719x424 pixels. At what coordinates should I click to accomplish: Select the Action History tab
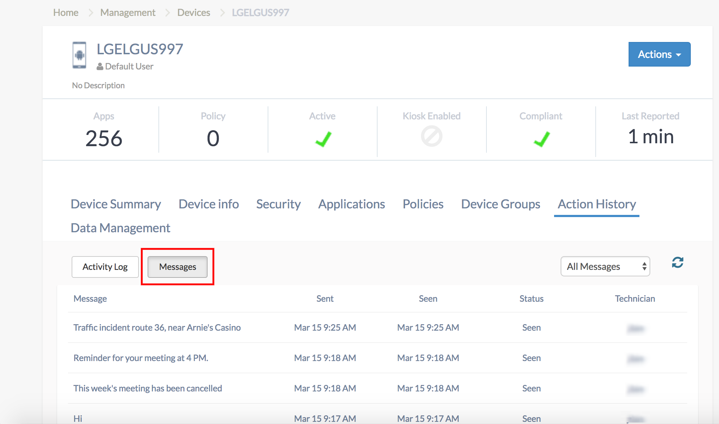(597, 204)
